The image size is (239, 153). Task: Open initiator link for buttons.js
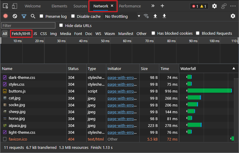point(122,91)
